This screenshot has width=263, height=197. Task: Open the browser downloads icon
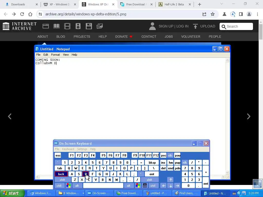pyautogui.click(x=233, y=14)
